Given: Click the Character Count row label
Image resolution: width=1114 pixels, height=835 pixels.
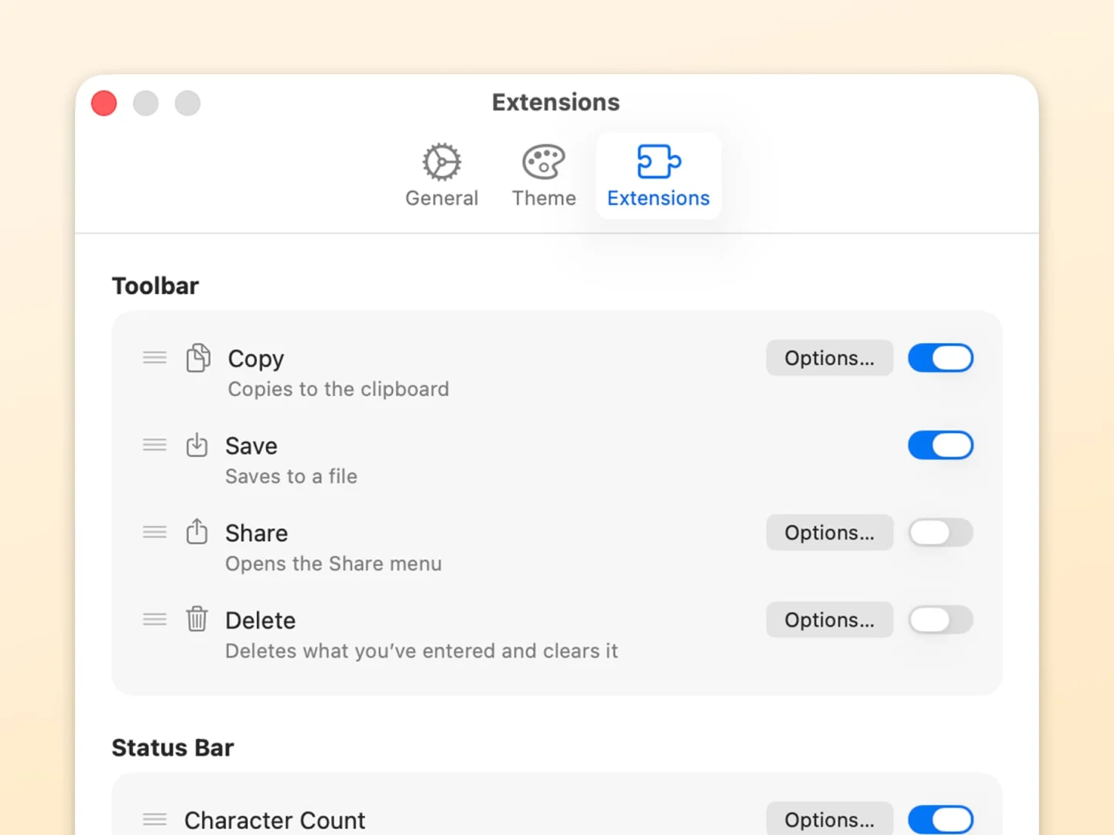Looking at the screenshot, I should 275,820.
